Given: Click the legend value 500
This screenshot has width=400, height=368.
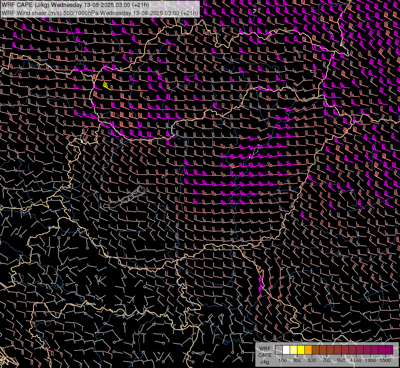Looking at the screenshot, I should (x=312, y=360).
